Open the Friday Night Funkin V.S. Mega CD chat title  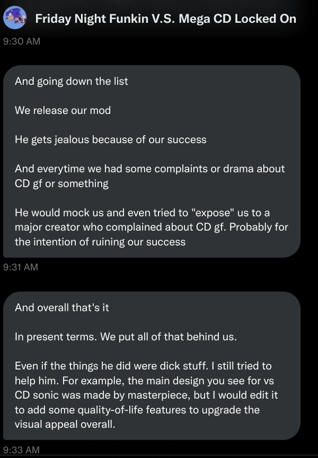point(166,19)
